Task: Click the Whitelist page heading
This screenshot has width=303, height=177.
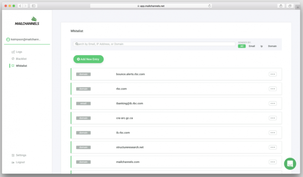Action: click(x=77, y=31)
